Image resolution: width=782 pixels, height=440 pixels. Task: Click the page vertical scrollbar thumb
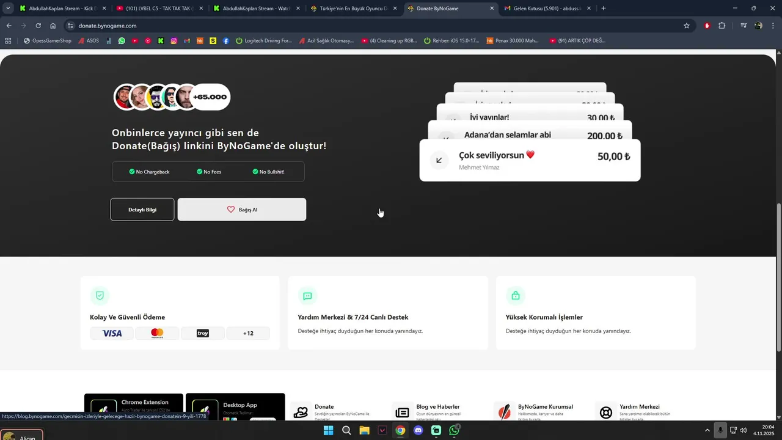click(x=778, y=277)
